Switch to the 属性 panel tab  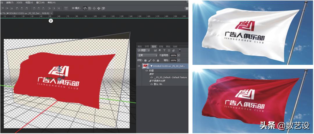140,47
